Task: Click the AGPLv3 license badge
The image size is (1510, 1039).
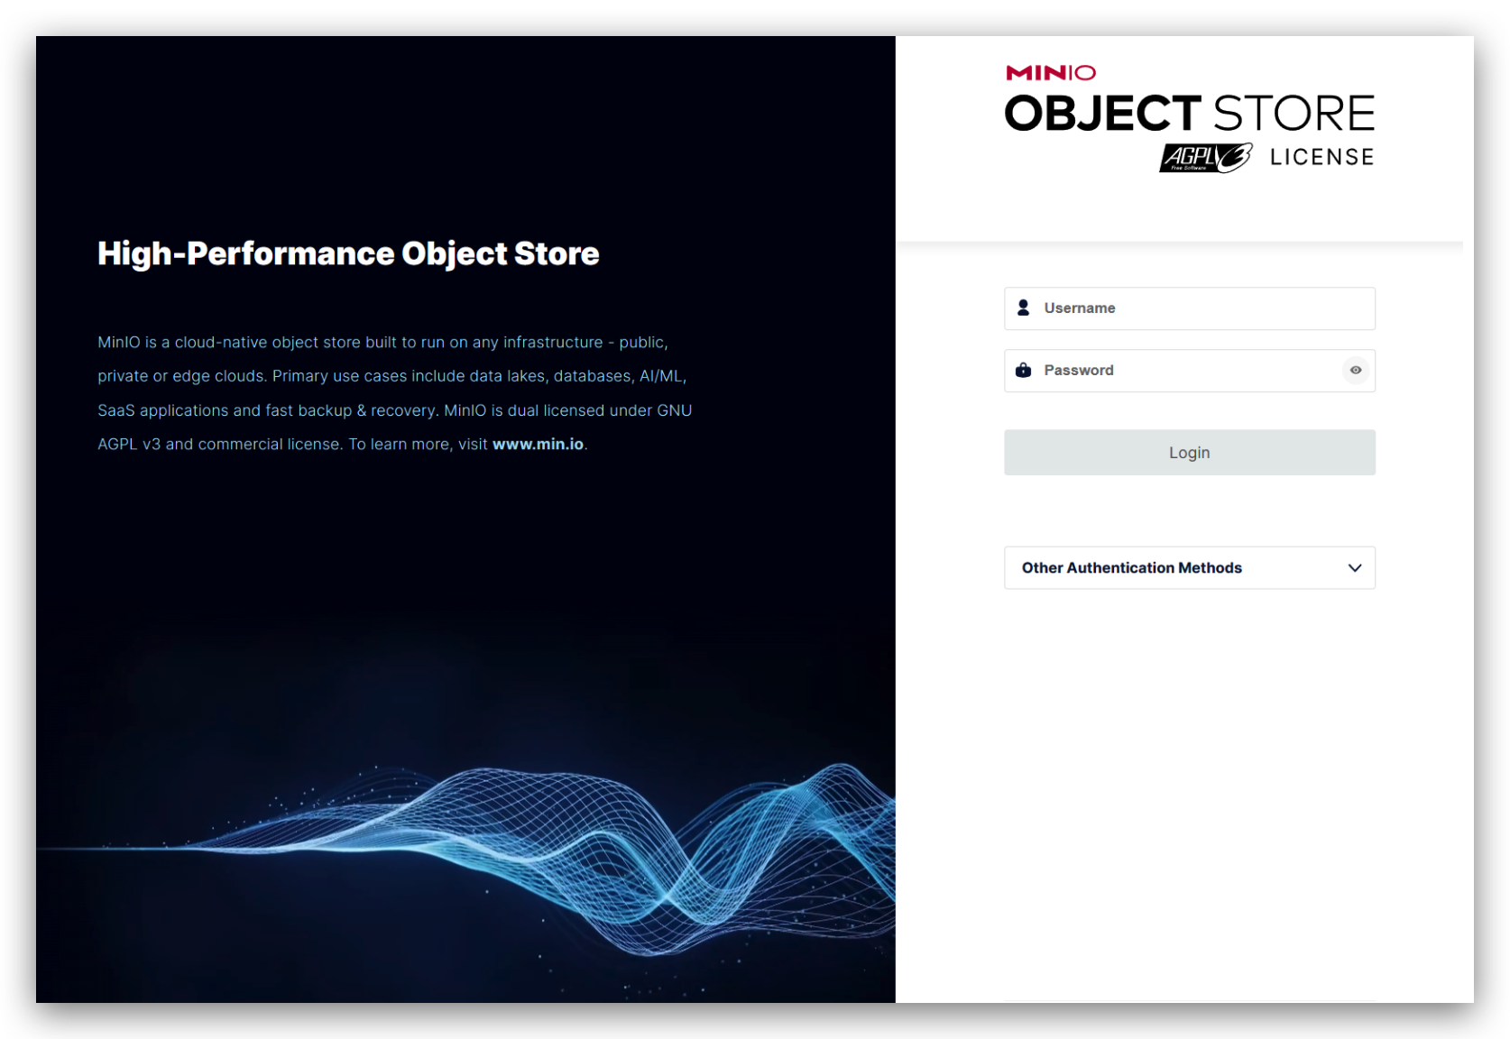Action: 1206,158
